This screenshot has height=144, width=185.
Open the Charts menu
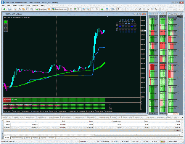pos(21,5)
